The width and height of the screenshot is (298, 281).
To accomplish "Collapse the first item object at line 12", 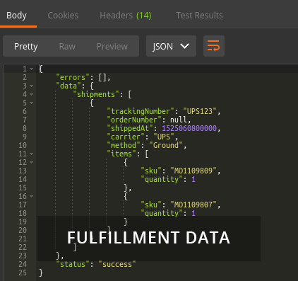I will pyautogui.click(x=31, y=162).
